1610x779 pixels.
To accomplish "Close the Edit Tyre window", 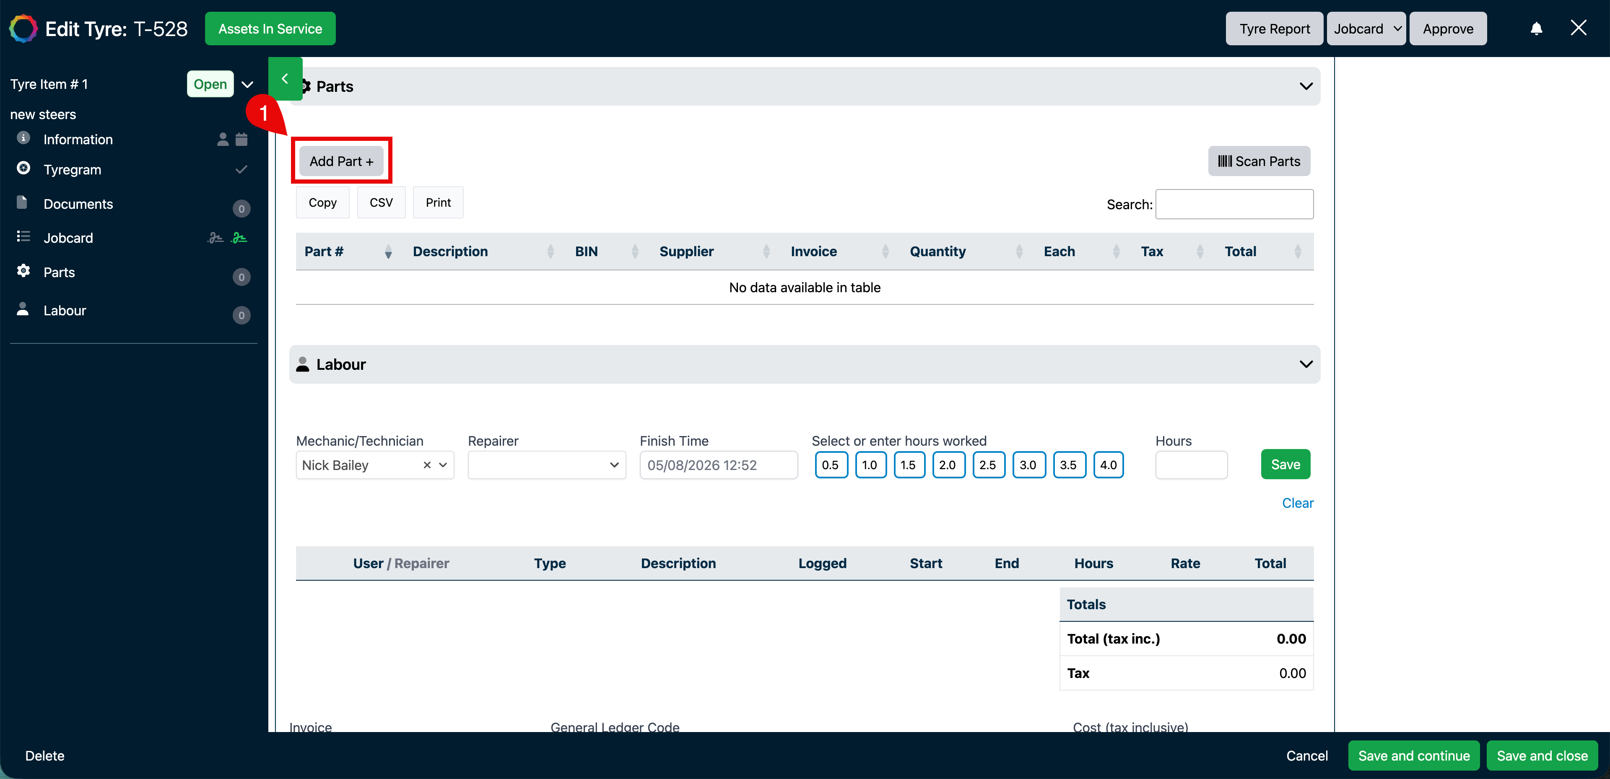I will tap(1579, 28).
